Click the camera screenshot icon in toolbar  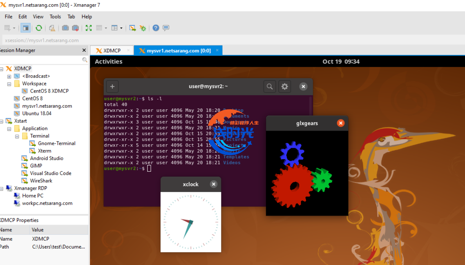click(65, 28)
